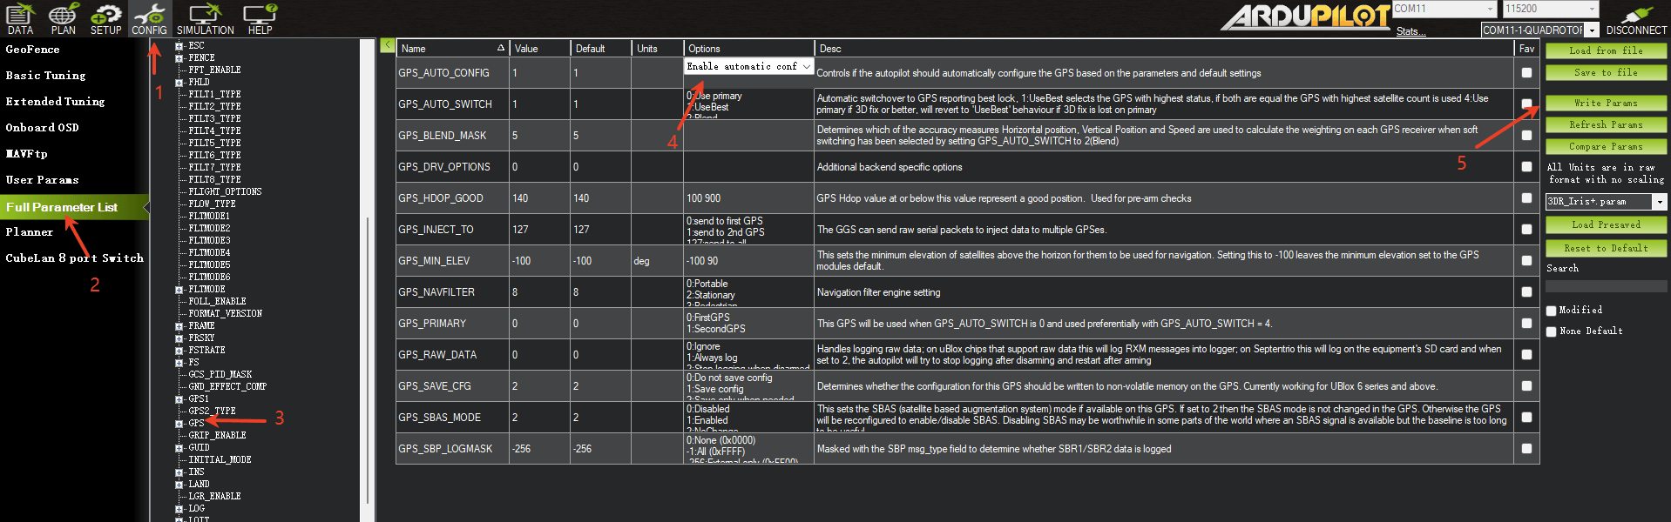The width and height of the screenshot is (1671, 522).
Task: Select Full Parameter List in sidebar
Action: (x=62, y=207)
